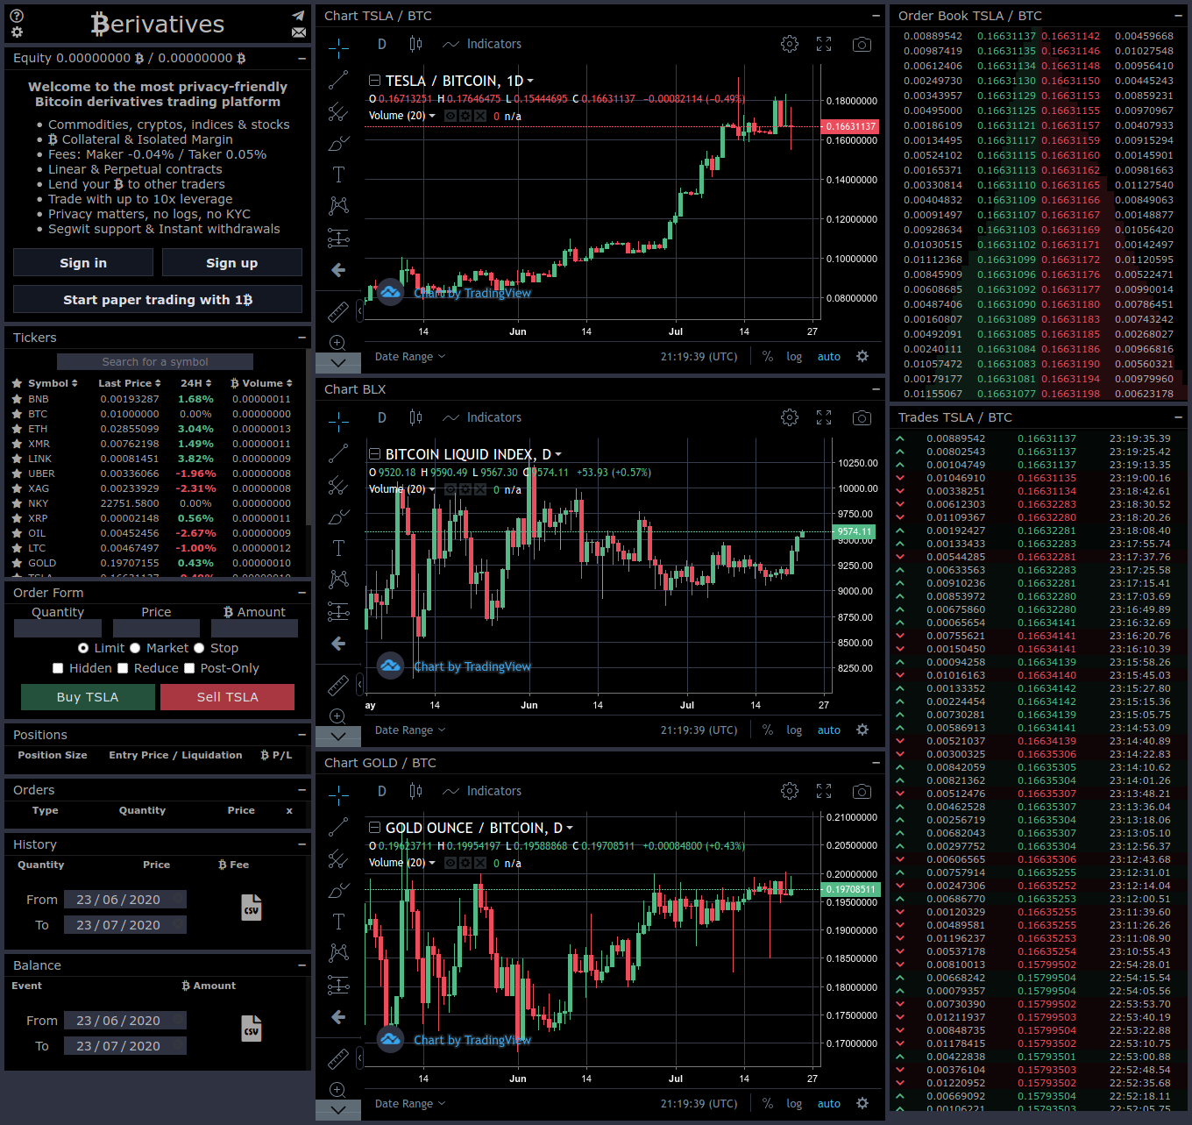1192x1125 pixels.
Task: Collapse the Tickers panel
Action: click(302, 338)
